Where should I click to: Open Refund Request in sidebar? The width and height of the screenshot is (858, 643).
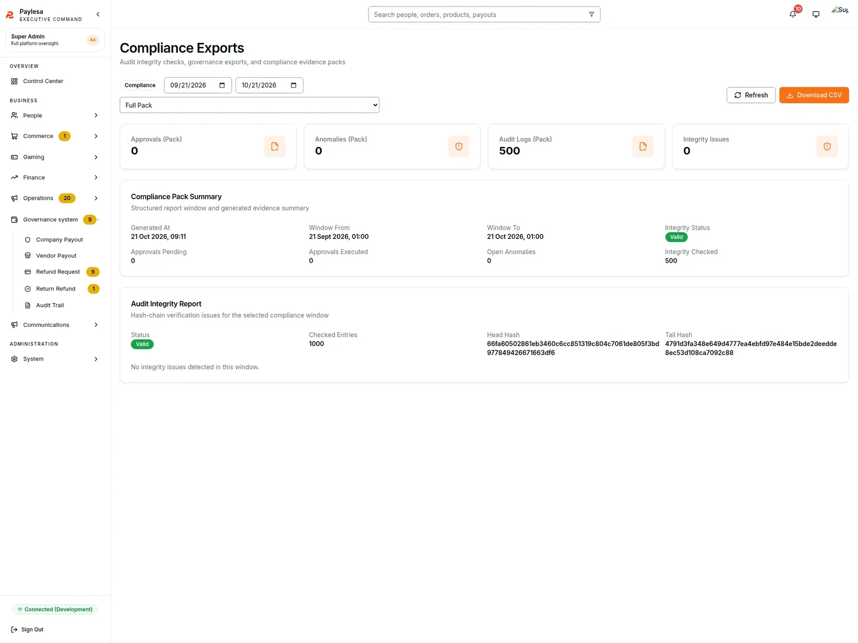pos(62,272)
